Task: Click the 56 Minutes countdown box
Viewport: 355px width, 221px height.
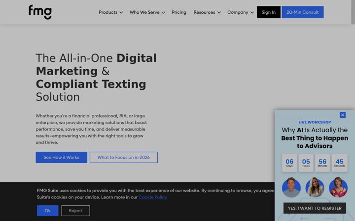Action: pos(322,163)
